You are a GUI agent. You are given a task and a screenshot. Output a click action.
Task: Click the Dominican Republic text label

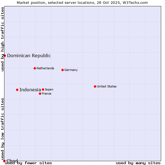point(29,56)
